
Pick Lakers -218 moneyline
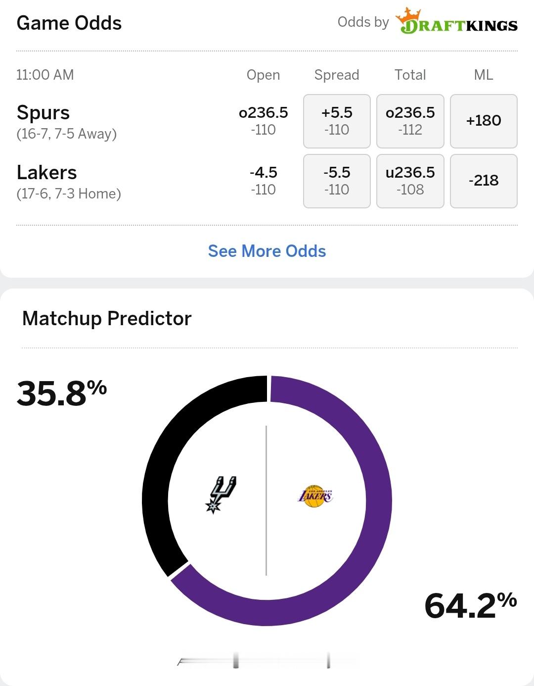pos(484,181)
